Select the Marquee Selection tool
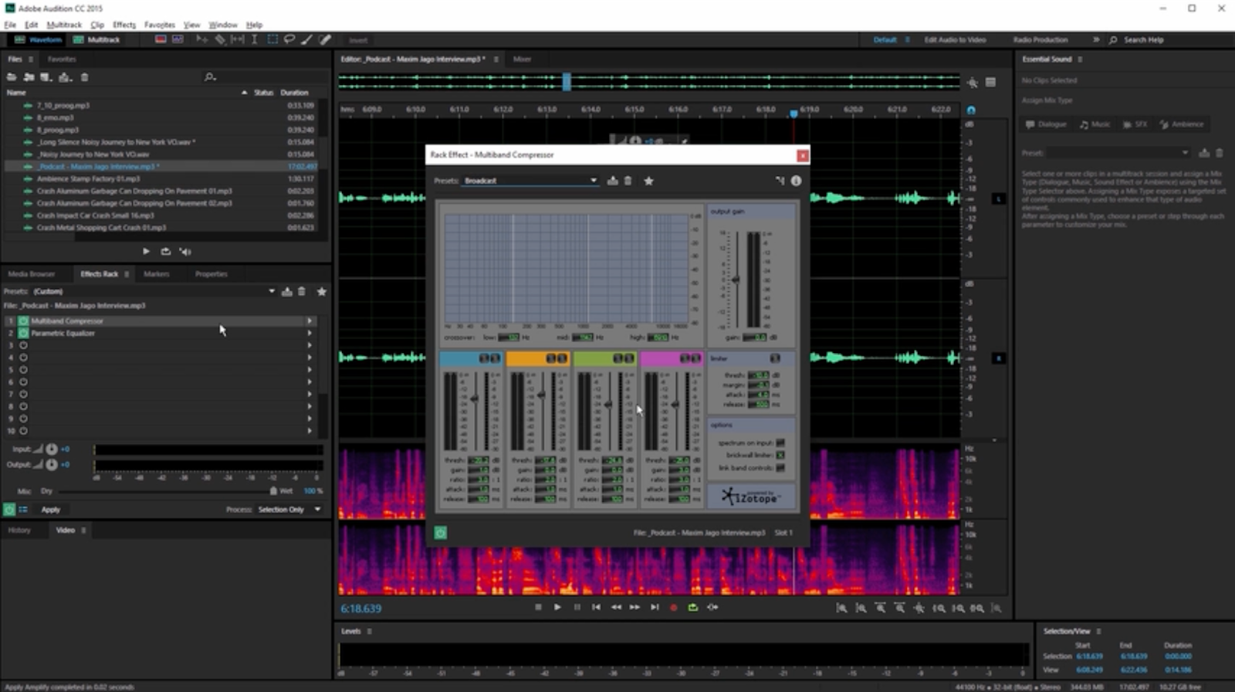The height and width of the screenshot is (692, 1235). tap(272, 39)
